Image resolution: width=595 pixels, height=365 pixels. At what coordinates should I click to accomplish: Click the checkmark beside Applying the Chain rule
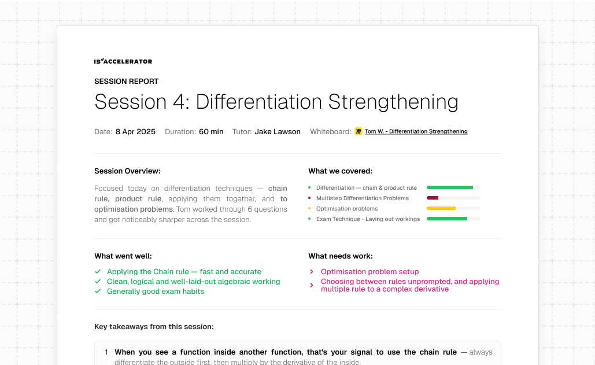tap(98, 272)
